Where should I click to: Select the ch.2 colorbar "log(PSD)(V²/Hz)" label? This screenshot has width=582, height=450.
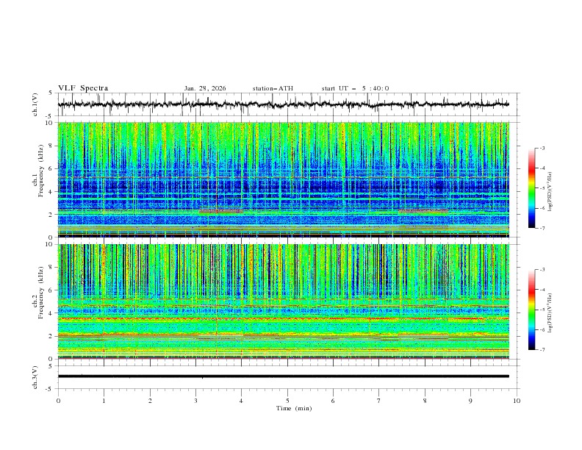click(550, 313)
